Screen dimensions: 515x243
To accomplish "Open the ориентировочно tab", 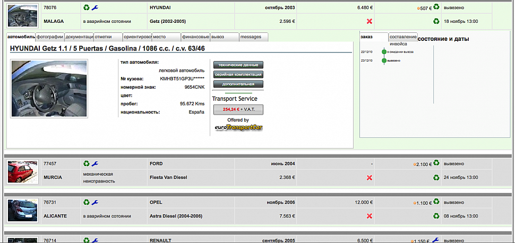I will coord(138,37).
